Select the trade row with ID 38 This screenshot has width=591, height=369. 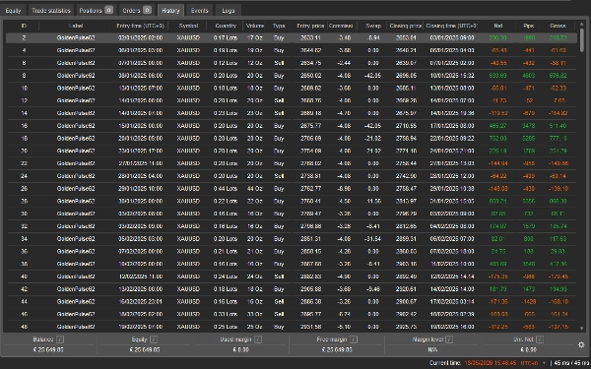[292, 264]
